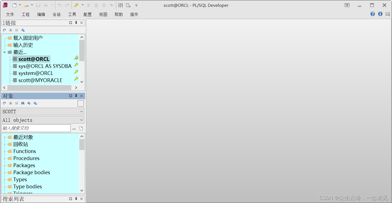Refresh the 对象 browser
This screenshot has height=203, width=392.
point(4,103)
